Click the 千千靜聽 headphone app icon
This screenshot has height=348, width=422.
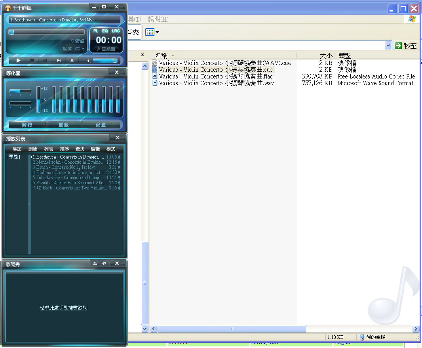pos(8,8)
